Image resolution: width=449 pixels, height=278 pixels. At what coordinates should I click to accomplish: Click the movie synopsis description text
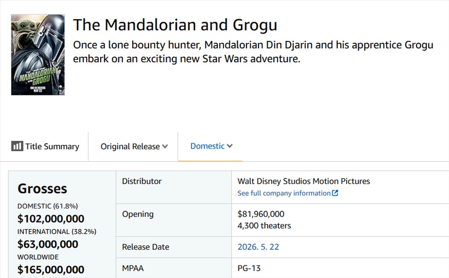pos(253,52)
